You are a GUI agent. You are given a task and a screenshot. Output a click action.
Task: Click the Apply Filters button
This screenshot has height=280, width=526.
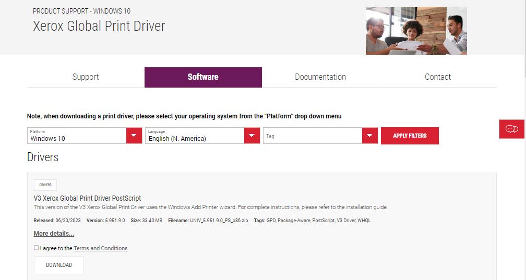coord(410,136)
